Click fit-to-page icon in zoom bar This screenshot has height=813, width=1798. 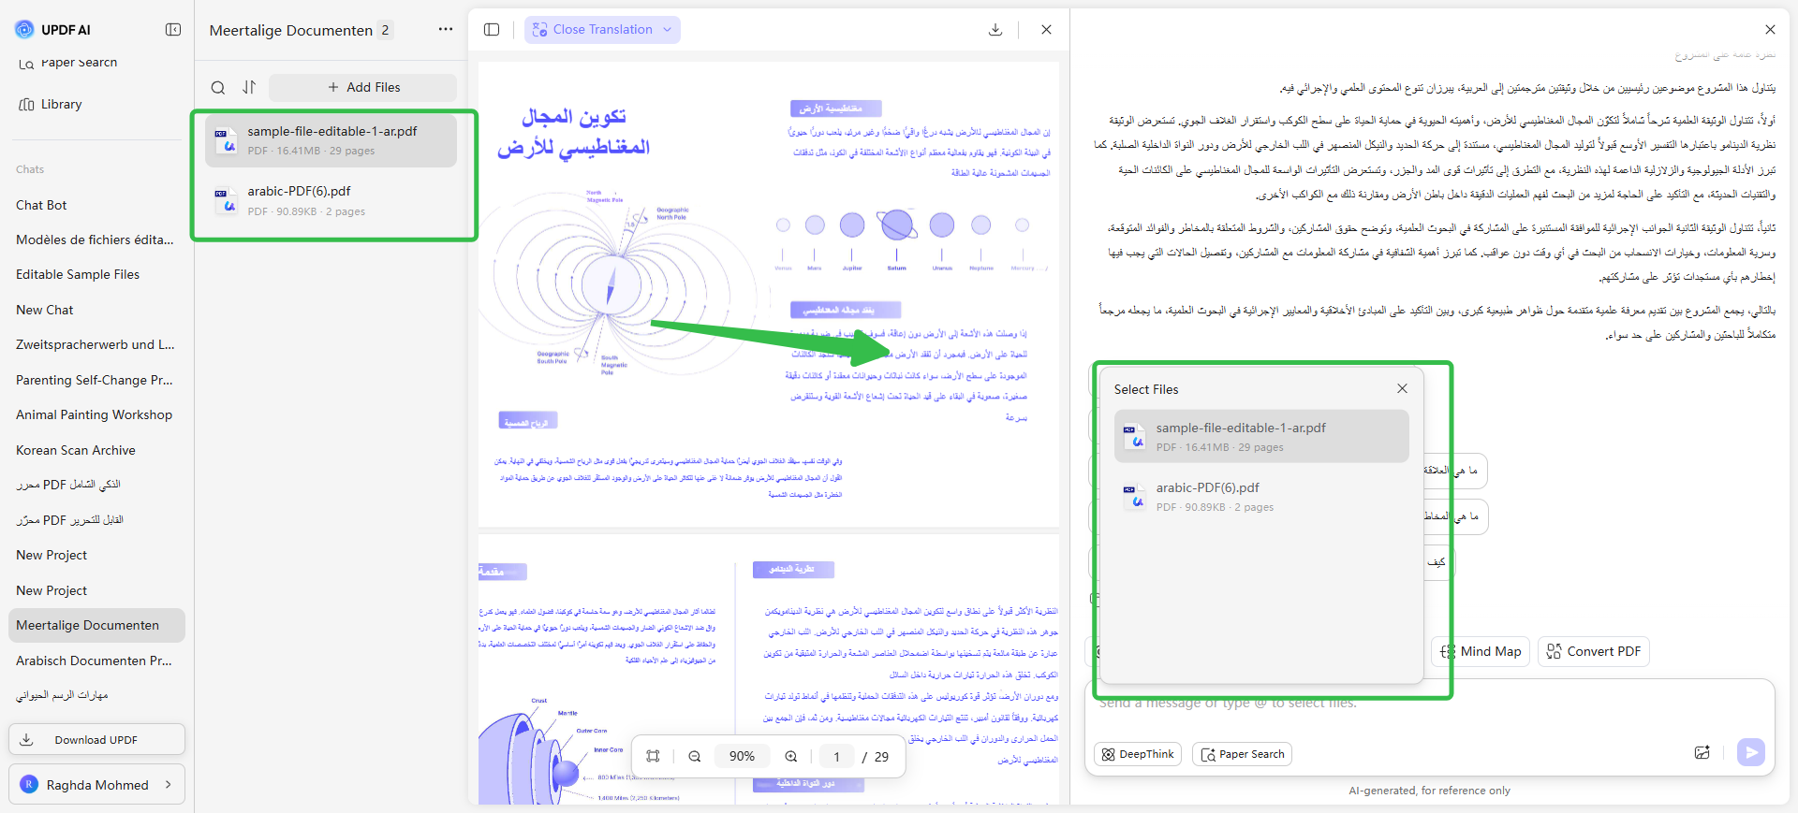pyautogui.click(x=654, y=756)
